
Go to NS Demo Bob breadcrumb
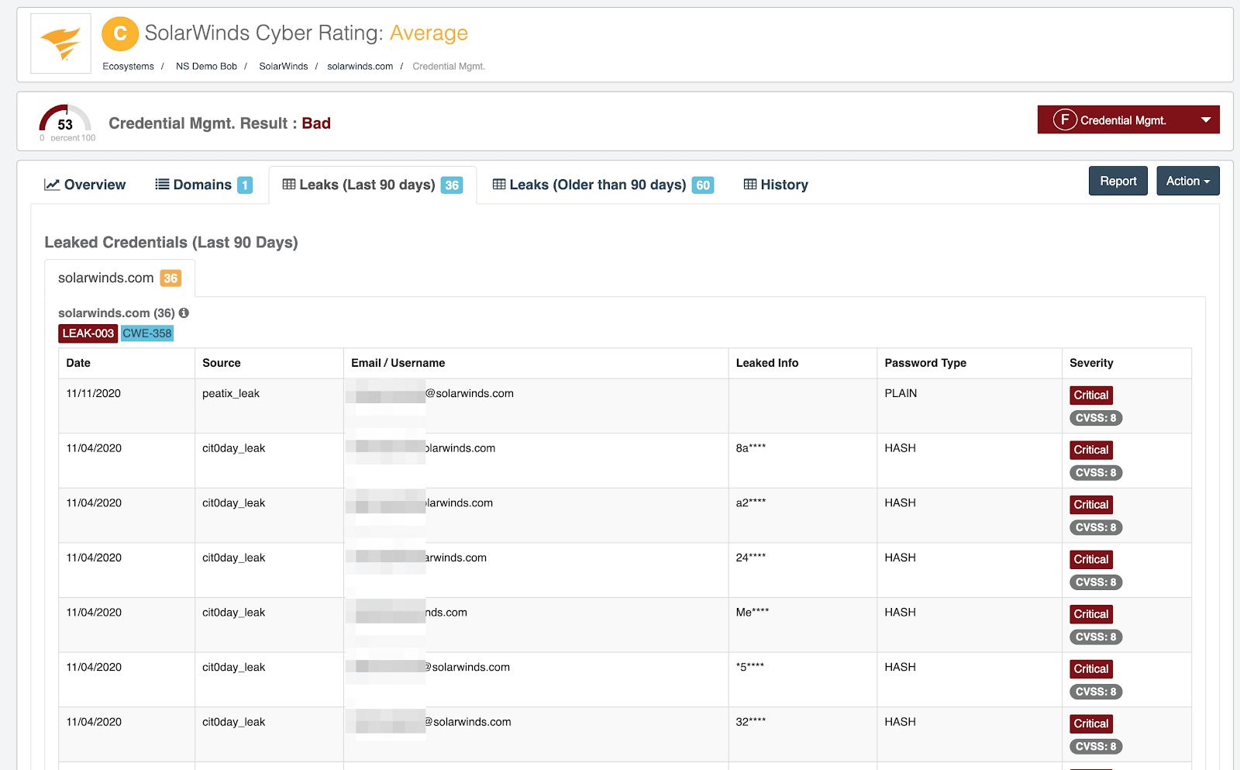pyautogui.click(x=206, y=67)
